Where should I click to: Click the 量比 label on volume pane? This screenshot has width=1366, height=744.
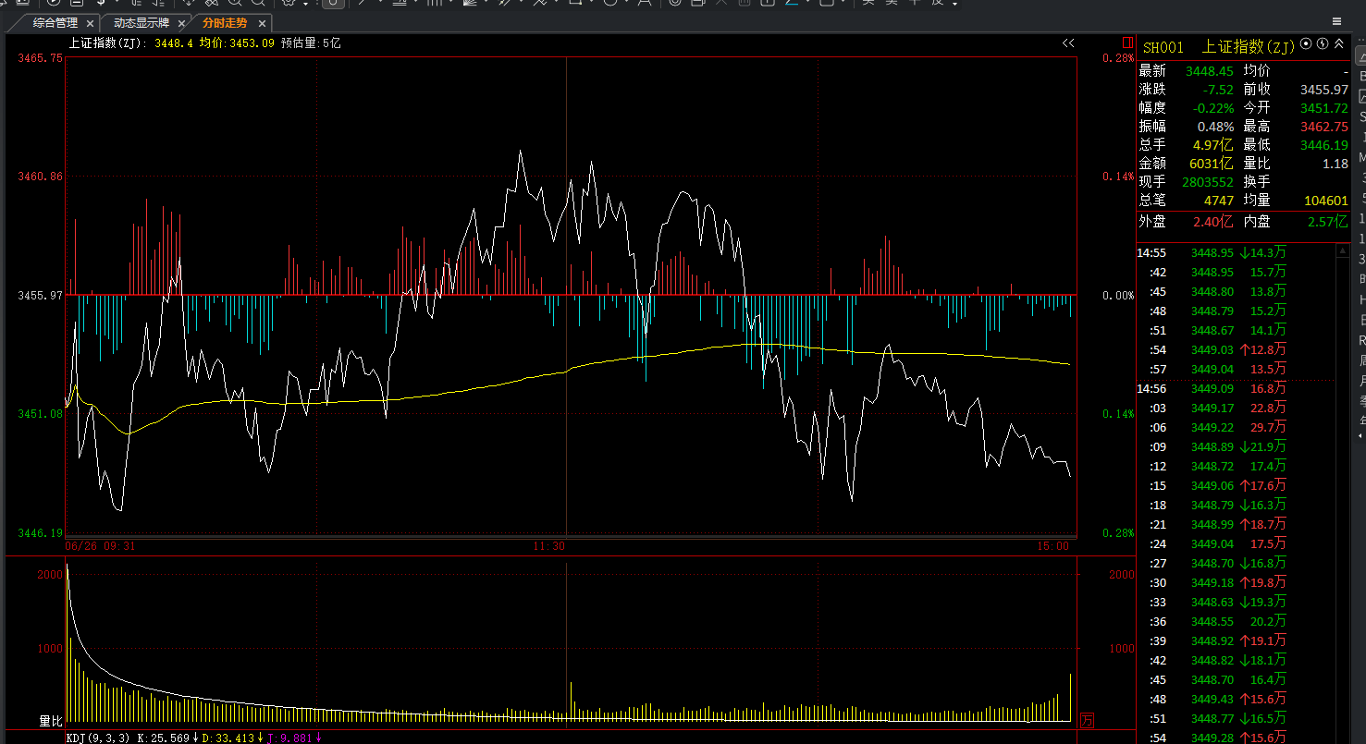click(x=50, y=719)
